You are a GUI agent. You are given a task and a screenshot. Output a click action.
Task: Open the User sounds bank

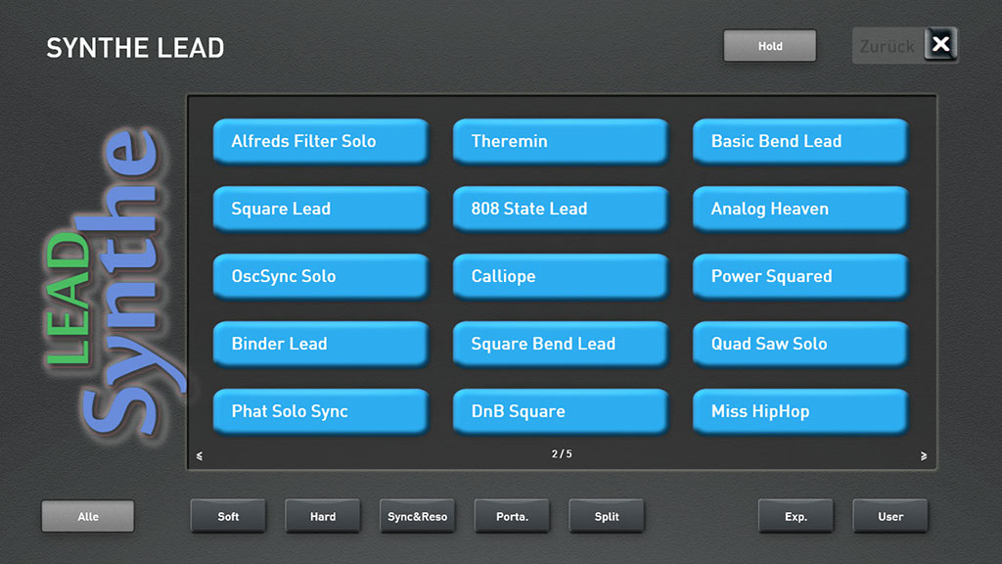[890, 516]
